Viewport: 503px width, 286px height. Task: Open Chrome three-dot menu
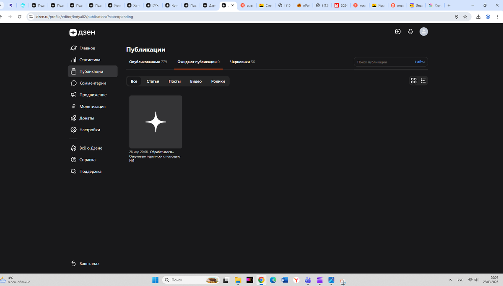tap(498, 17)
